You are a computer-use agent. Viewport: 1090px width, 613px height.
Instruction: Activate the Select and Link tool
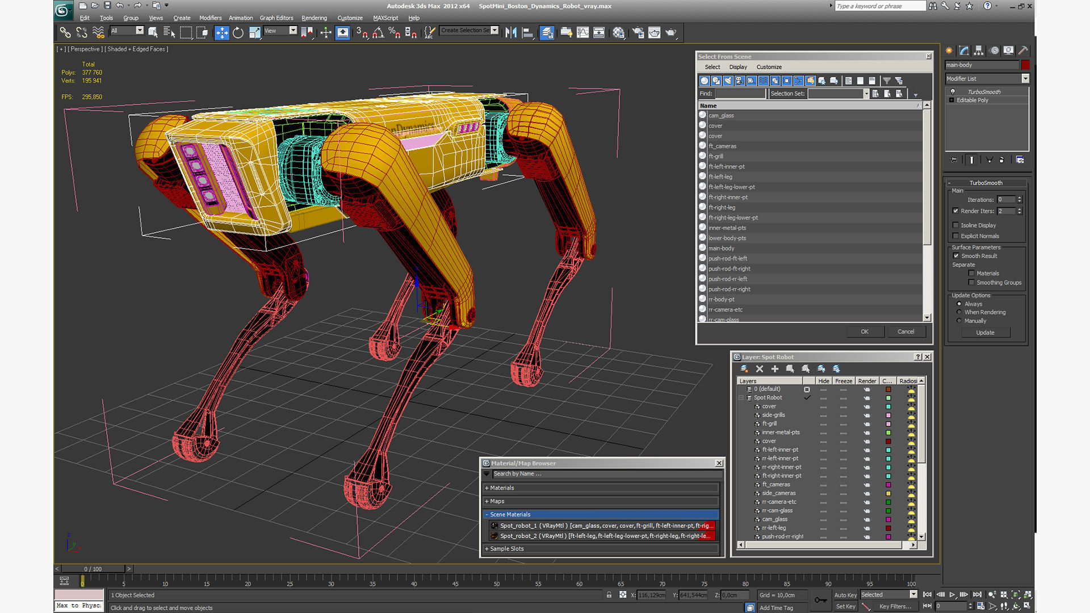click(65, 32)
